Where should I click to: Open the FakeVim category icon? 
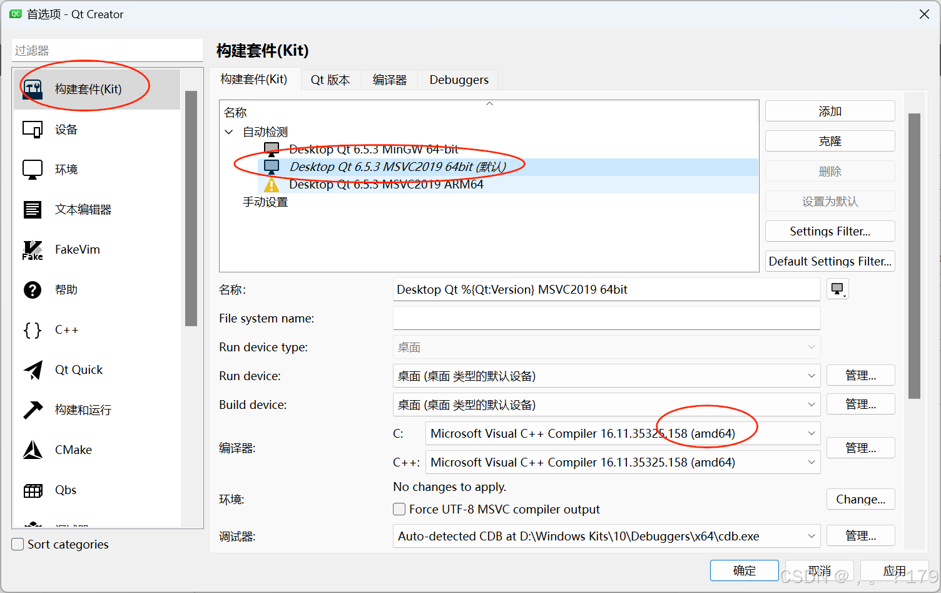33,250
